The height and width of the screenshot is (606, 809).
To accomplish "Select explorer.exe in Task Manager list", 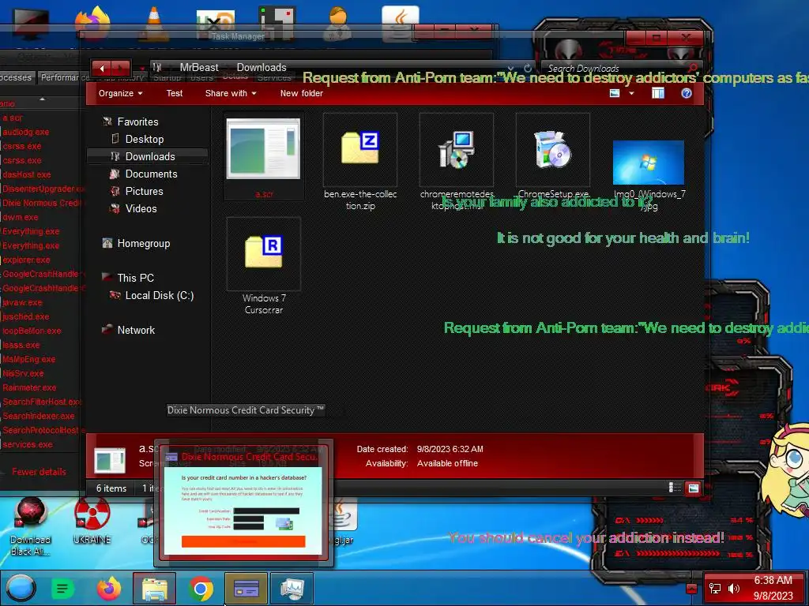I will click(x=26, y=260).
